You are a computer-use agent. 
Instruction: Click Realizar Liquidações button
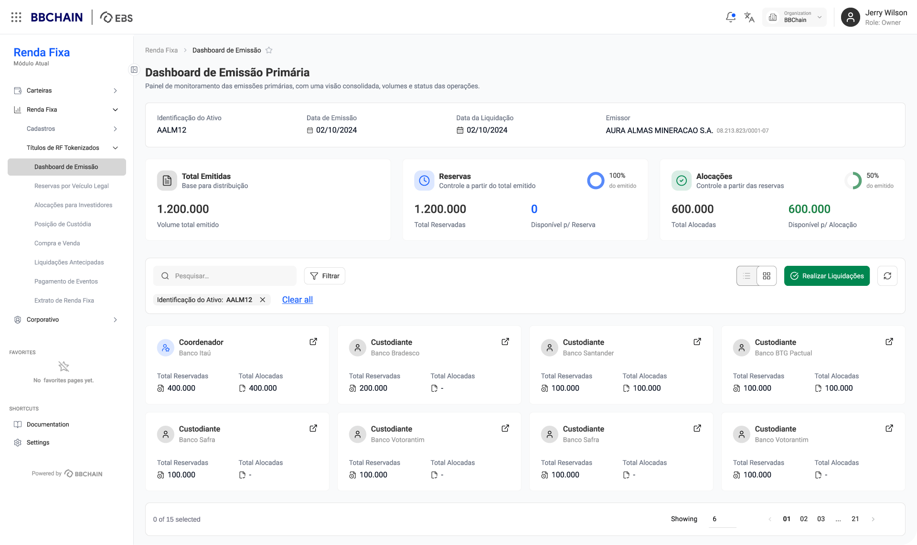coord(827,276)
